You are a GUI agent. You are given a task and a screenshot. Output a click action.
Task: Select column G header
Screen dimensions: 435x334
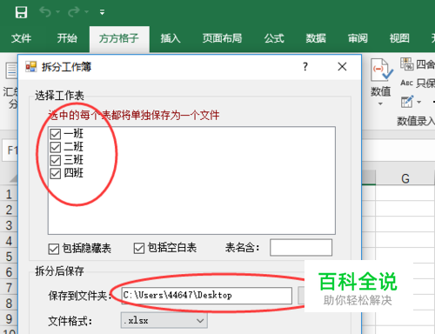405,178
